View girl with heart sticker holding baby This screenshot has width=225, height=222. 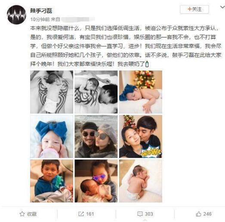click(96, 181)
